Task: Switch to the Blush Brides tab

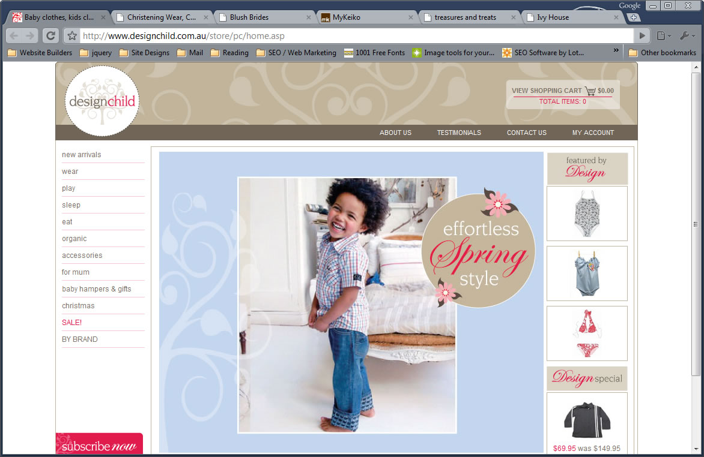Action: tap(249, 17)
